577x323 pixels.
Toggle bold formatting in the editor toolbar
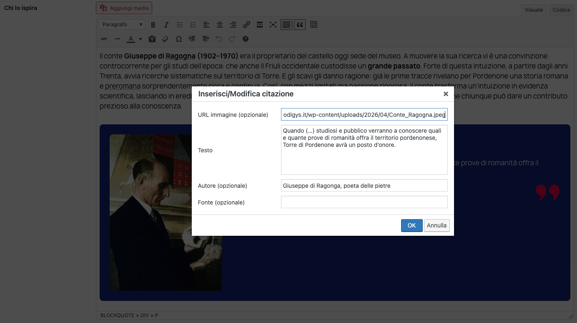point(153,25)
